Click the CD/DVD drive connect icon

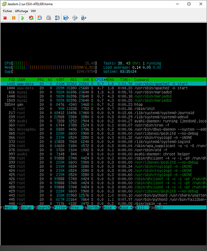[75, 18]
